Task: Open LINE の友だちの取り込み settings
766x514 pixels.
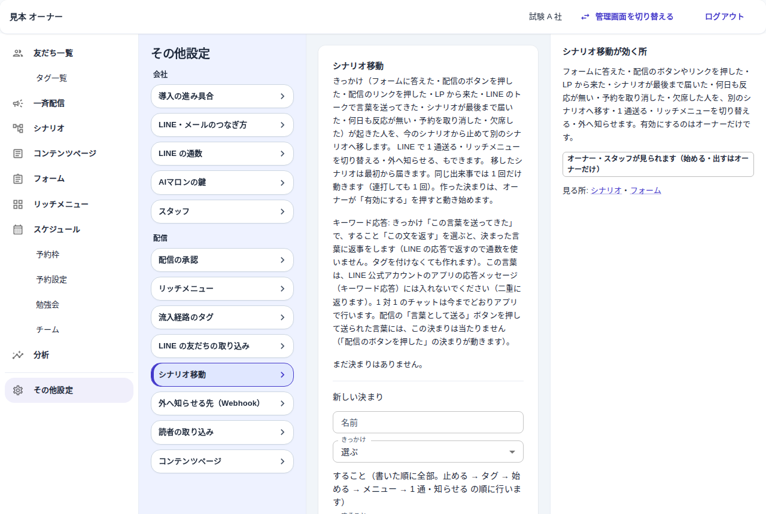Action: [222, 346]
